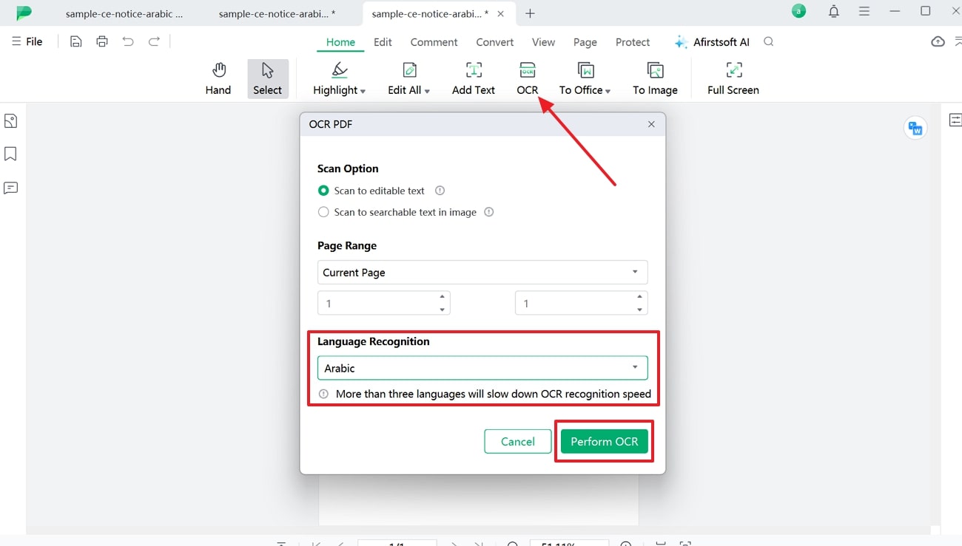The width and height of the screenshot is (962, 546).
Task: Click the translate to Word floating icon
Action: point(915,129)
